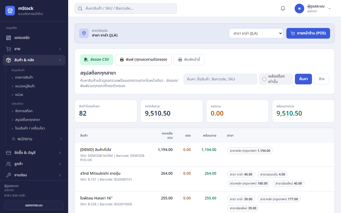Click the location pin icon beside สาขาปัจจุบัน
341x213 pixels.
(x=84, y=33)
